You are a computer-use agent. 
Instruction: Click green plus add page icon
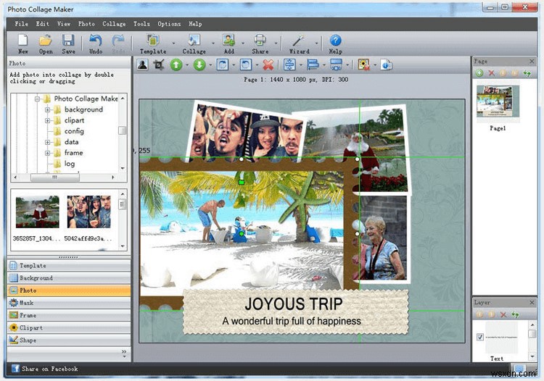tap(479, 73)
